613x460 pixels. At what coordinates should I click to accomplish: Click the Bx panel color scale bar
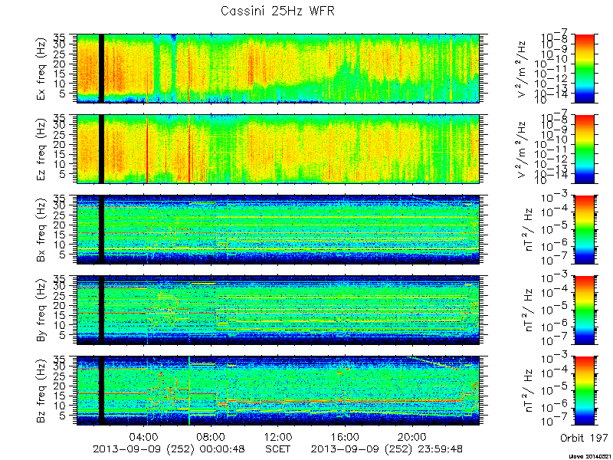(x=584, y=229)
